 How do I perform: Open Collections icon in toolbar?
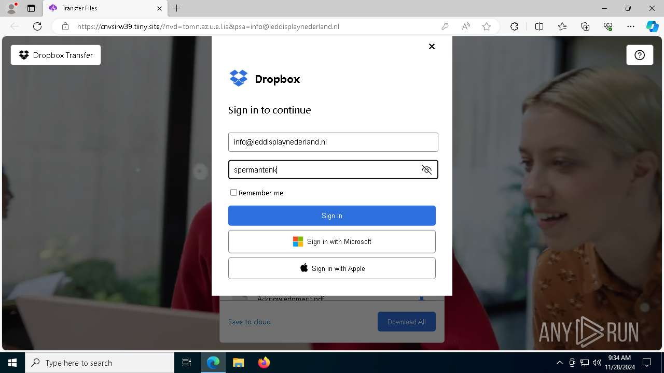tap(585, 26)
